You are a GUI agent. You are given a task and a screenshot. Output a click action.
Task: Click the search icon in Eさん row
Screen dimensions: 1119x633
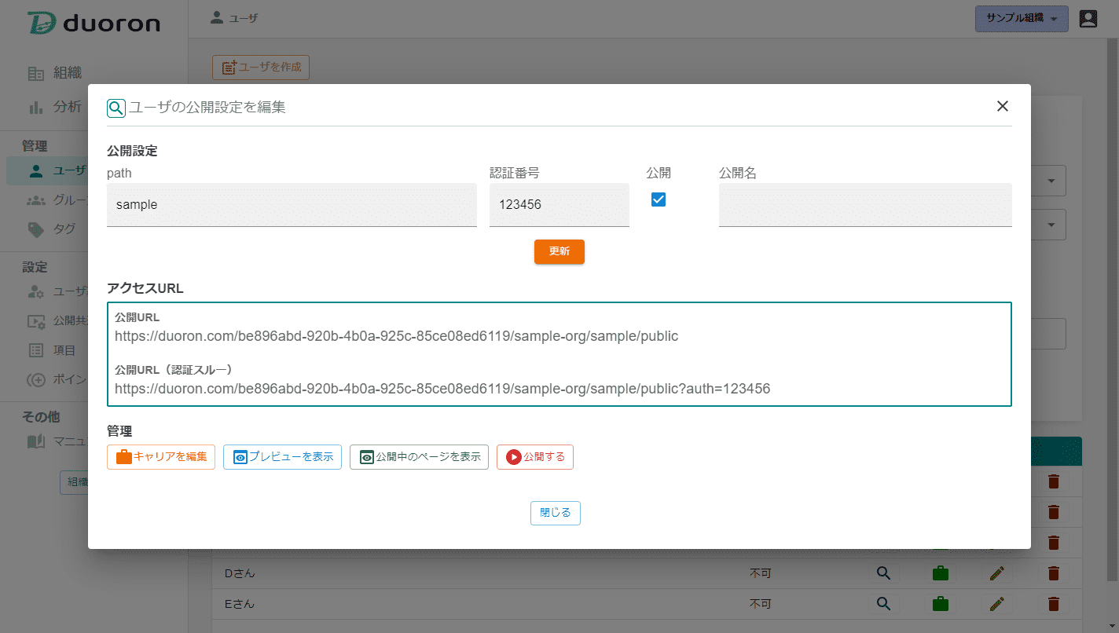[x=883, y=604]
